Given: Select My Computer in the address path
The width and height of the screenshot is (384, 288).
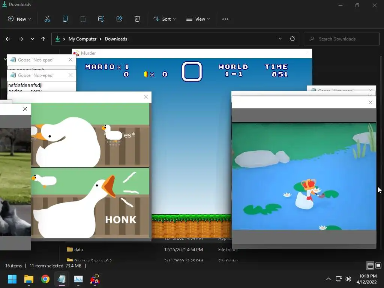Looking at the screenshot, I should (x=82, y=39).
